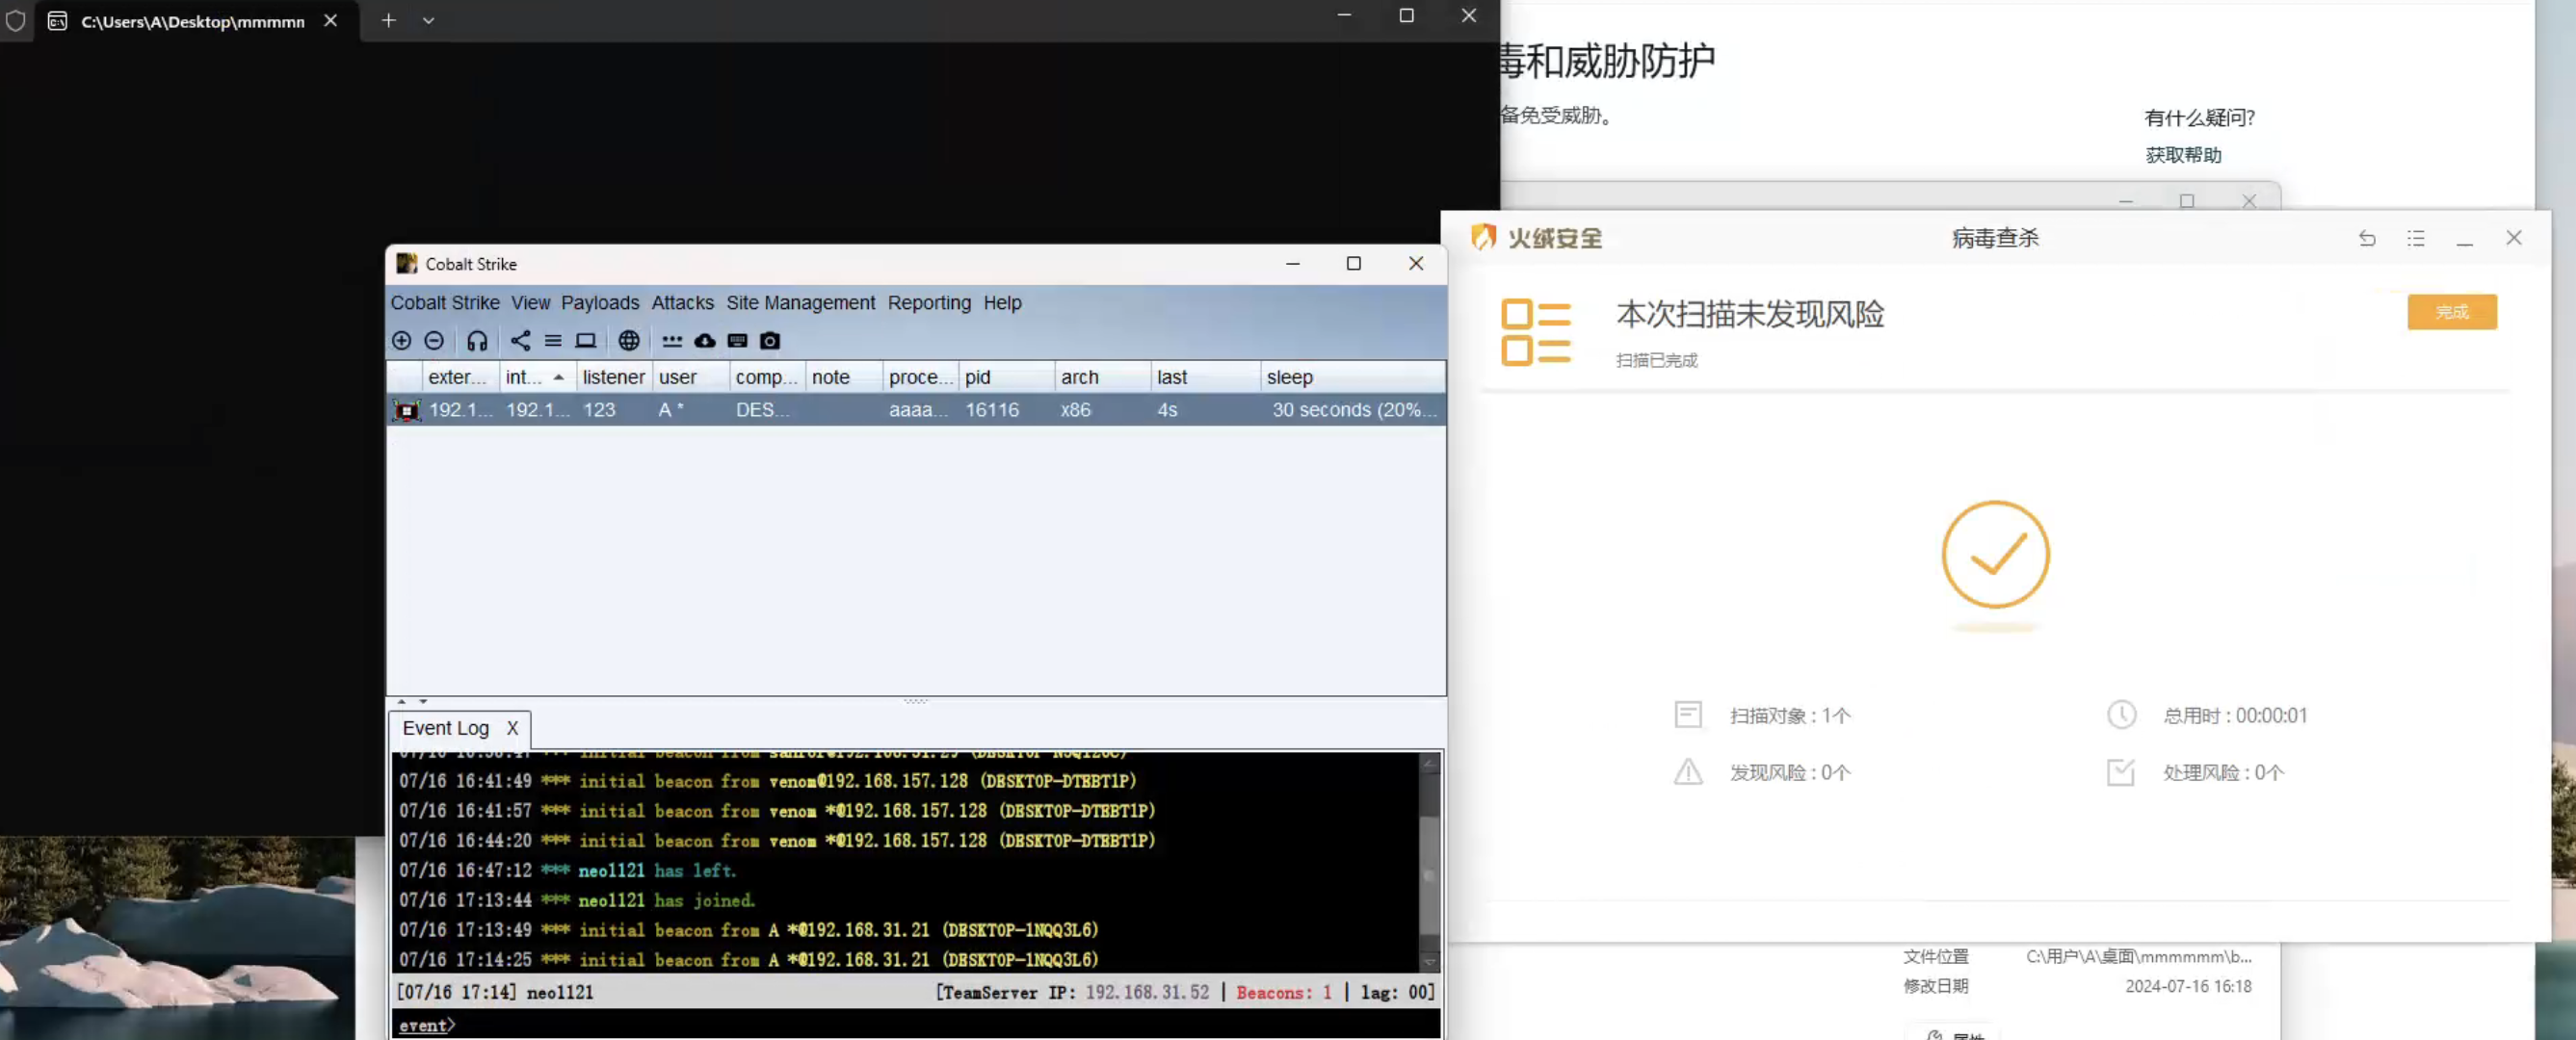Open screenshots via the camera icon
2576x1040 pixels.
tap(770, 341)
